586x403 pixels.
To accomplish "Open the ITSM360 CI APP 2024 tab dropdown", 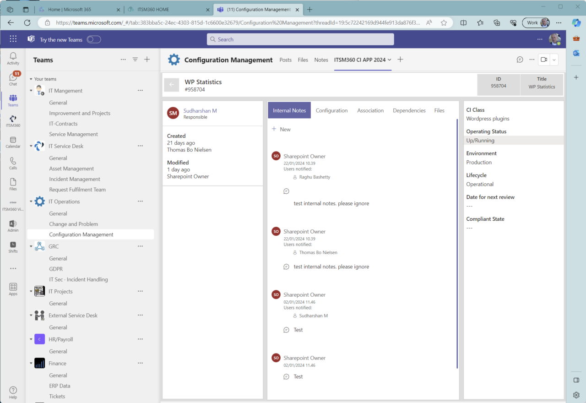I will (x=391, y=60).
